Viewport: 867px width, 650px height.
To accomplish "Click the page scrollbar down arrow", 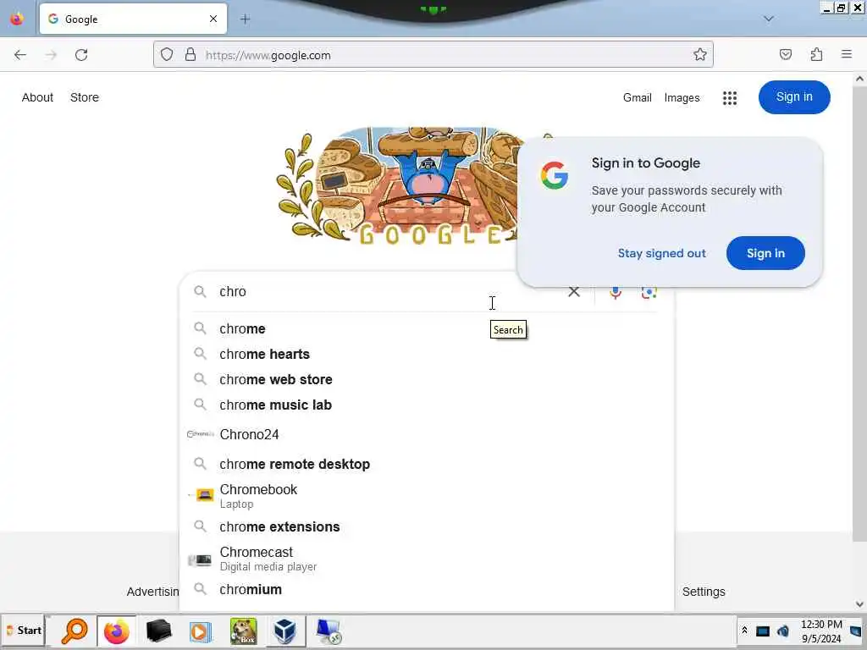I will 860,604.
